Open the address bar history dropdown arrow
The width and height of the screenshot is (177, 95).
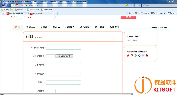(130, 5)
